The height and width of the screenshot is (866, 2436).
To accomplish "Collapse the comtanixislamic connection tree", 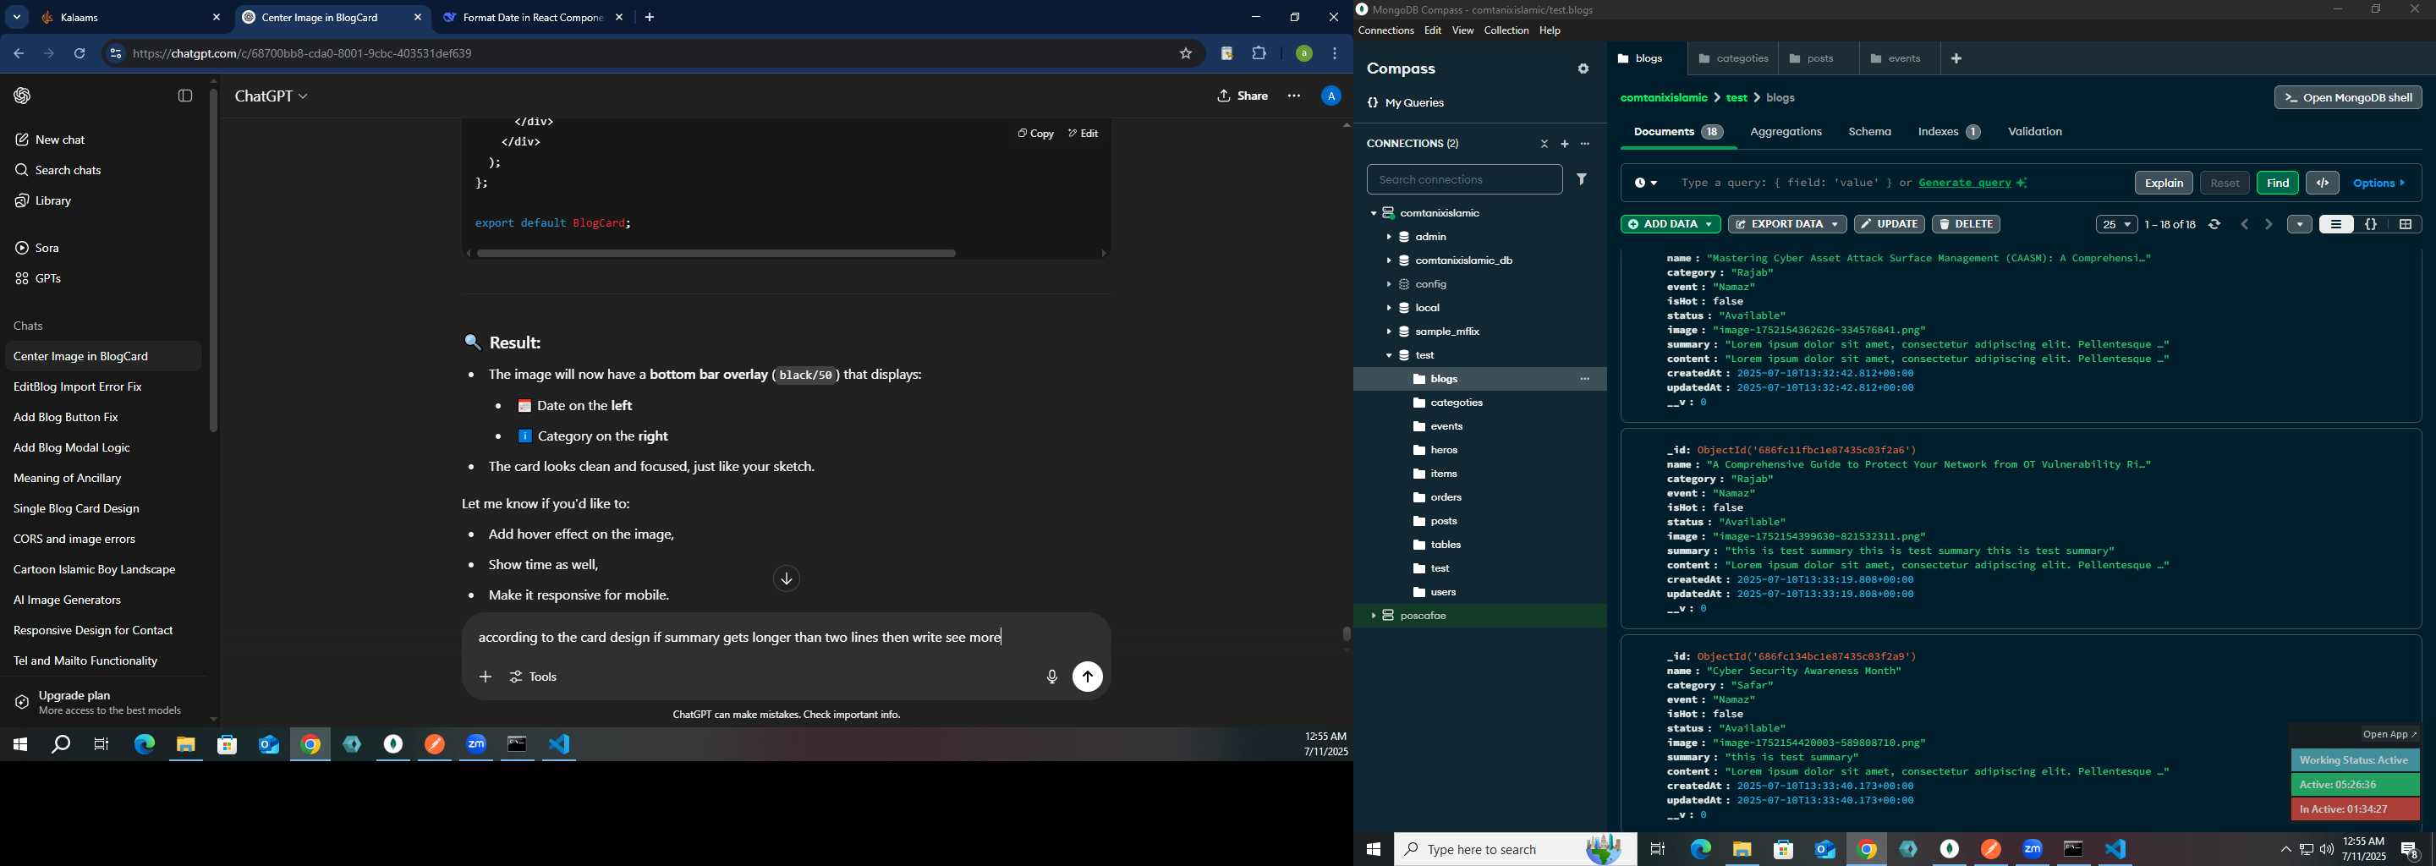I will pos(1373,214).
